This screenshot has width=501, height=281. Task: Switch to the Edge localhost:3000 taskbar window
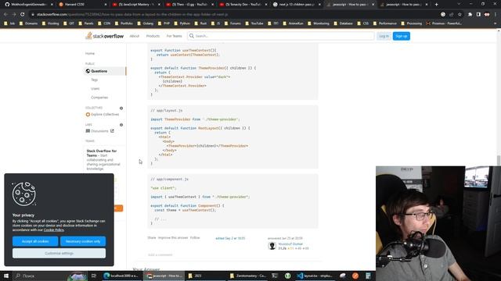click(x=121, y=276)
